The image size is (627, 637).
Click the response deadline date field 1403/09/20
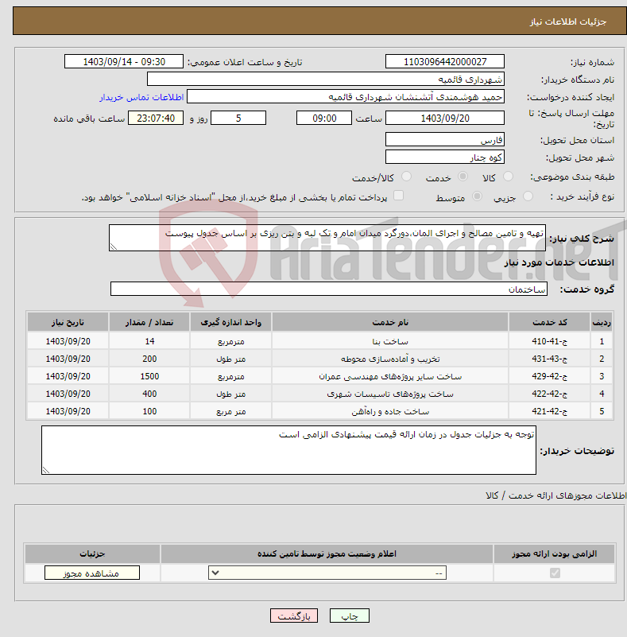tap(445, 118)
